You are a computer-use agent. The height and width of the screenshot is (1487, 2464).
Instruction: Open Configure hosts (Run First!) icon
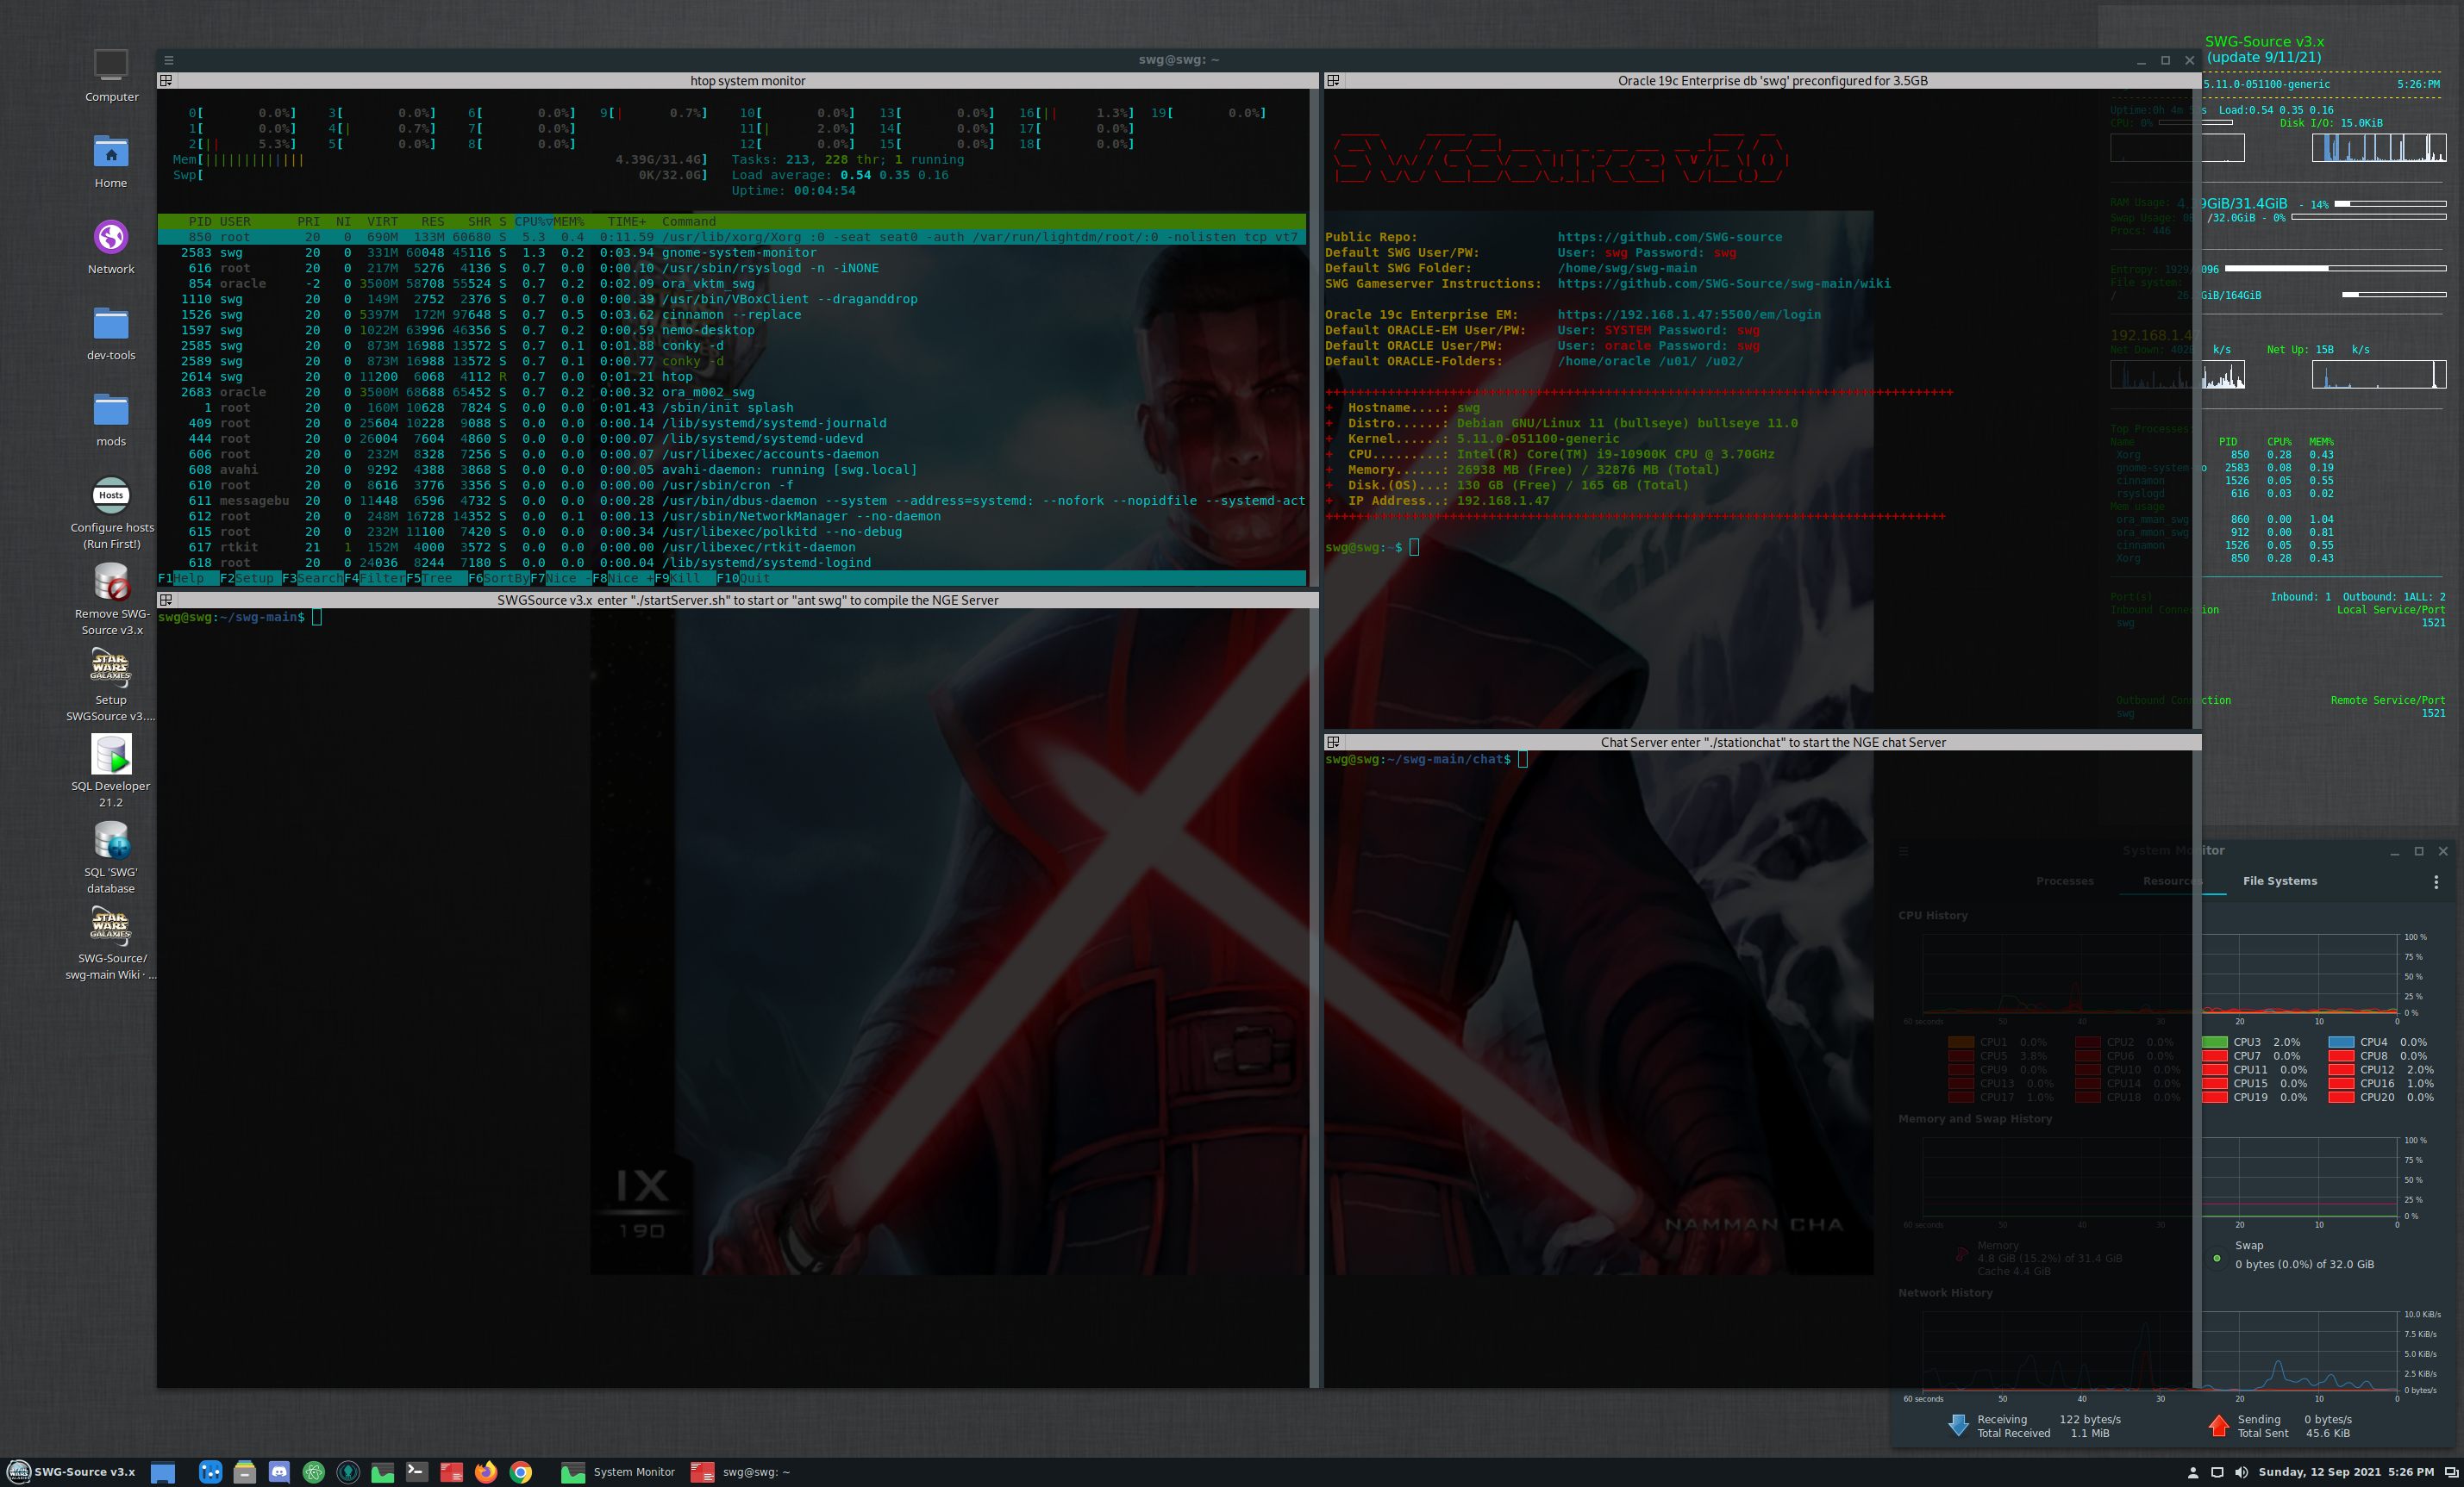coord(111,495)
